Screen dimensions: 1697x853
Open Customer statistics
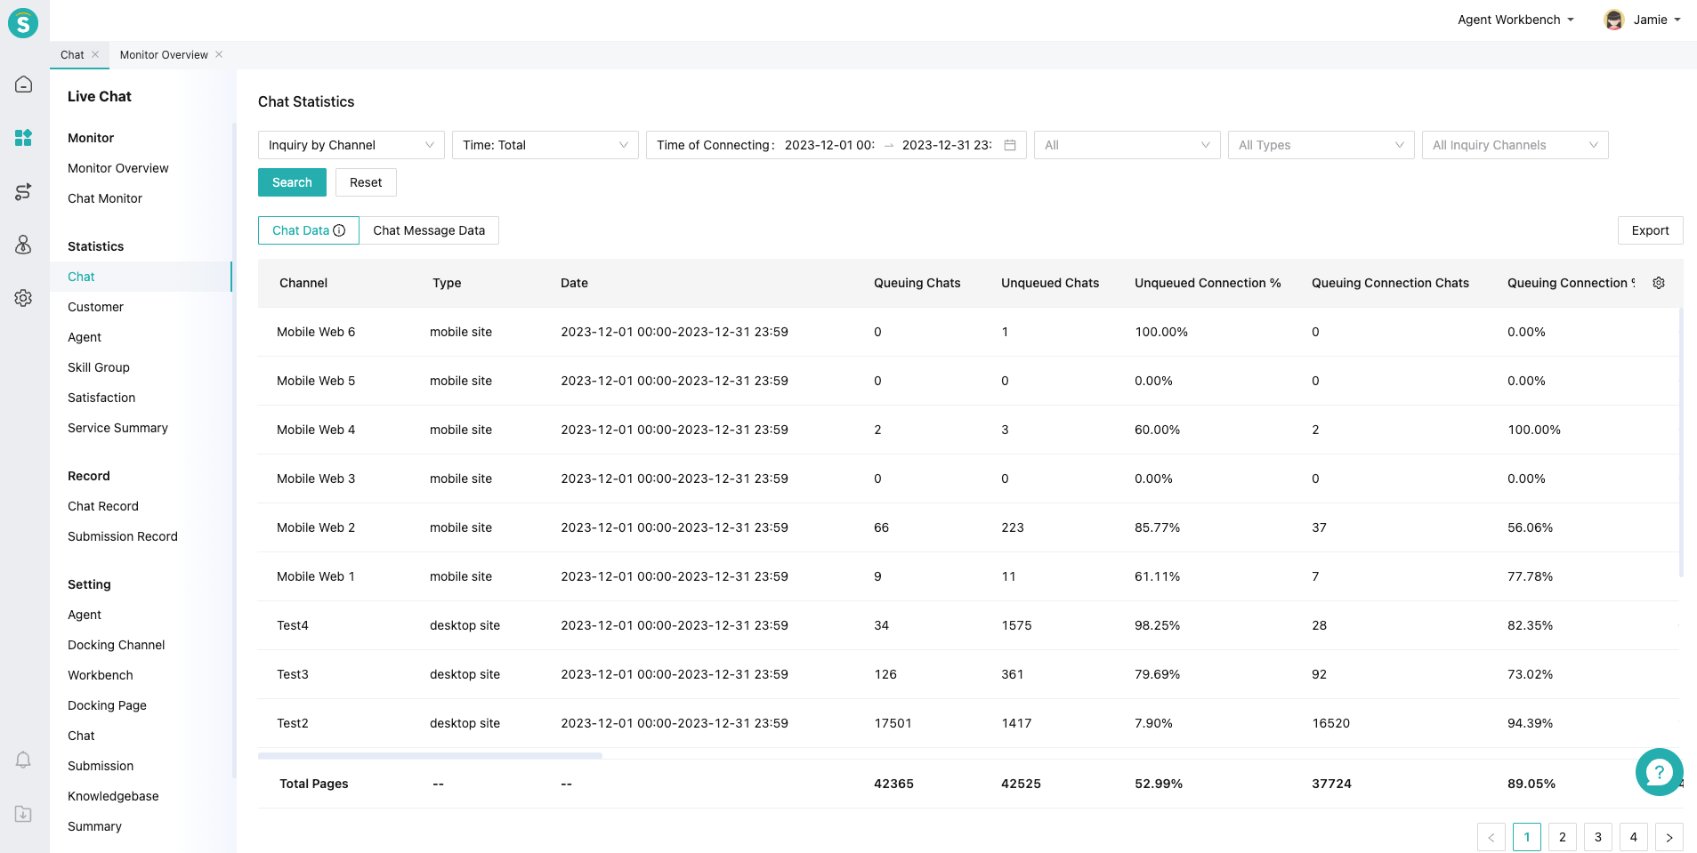[x=95, y=307]
